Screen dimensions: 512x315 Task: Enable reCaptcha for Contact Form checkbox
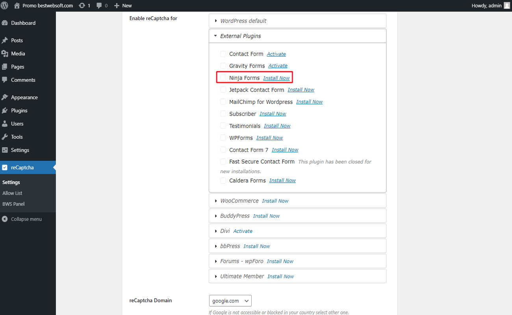223,54
